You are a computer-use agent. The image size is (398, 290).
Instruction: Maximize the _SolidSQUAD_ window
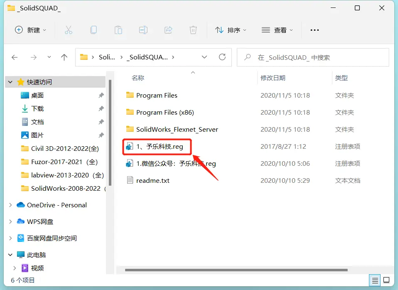tap(357, 8)
